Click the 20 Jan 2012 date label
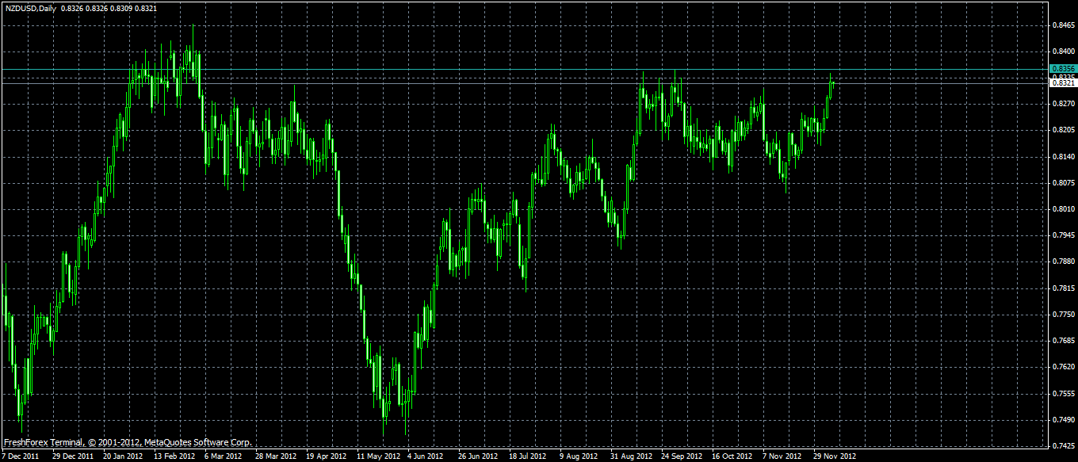Viewport: 1078px width, 462px height. point(124,456)
